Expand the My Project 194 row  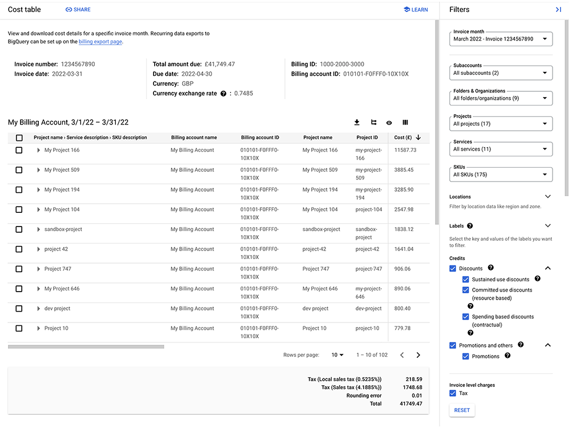pyautogui.click(x=38, y=190)
